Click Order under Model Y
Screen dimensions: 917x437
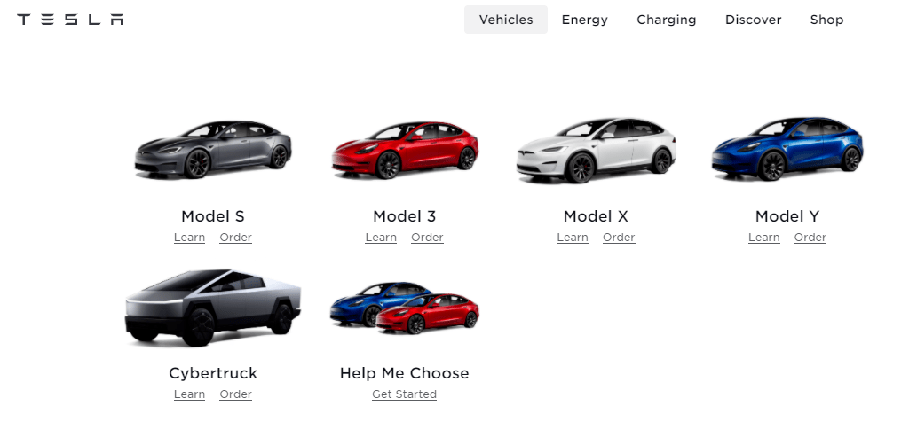click(810, 238)
